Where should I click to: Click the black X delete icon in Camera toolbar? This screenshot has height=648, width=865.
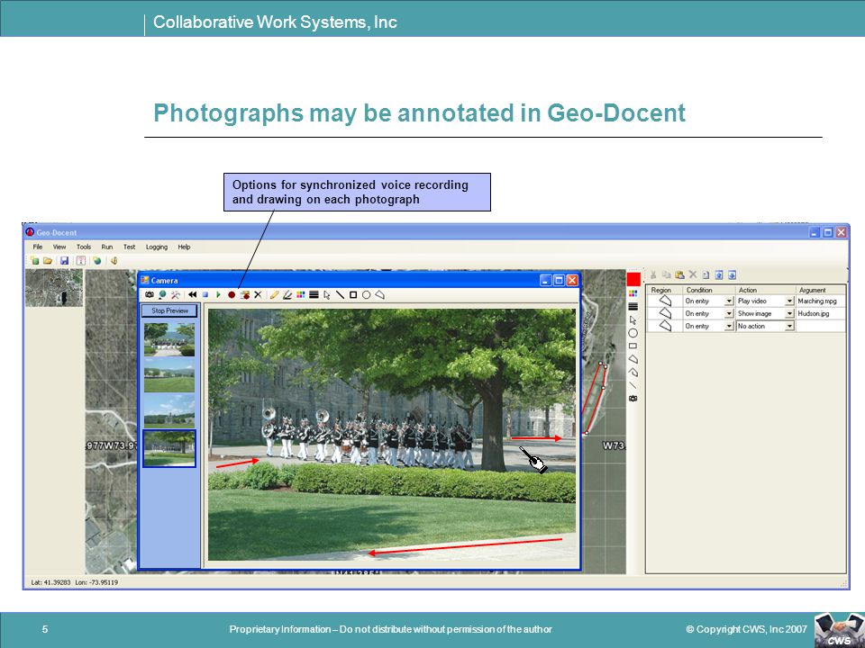point(258,295)
